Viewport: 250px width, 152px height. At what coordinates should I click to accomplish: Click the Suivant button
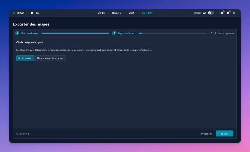(225, 134)
